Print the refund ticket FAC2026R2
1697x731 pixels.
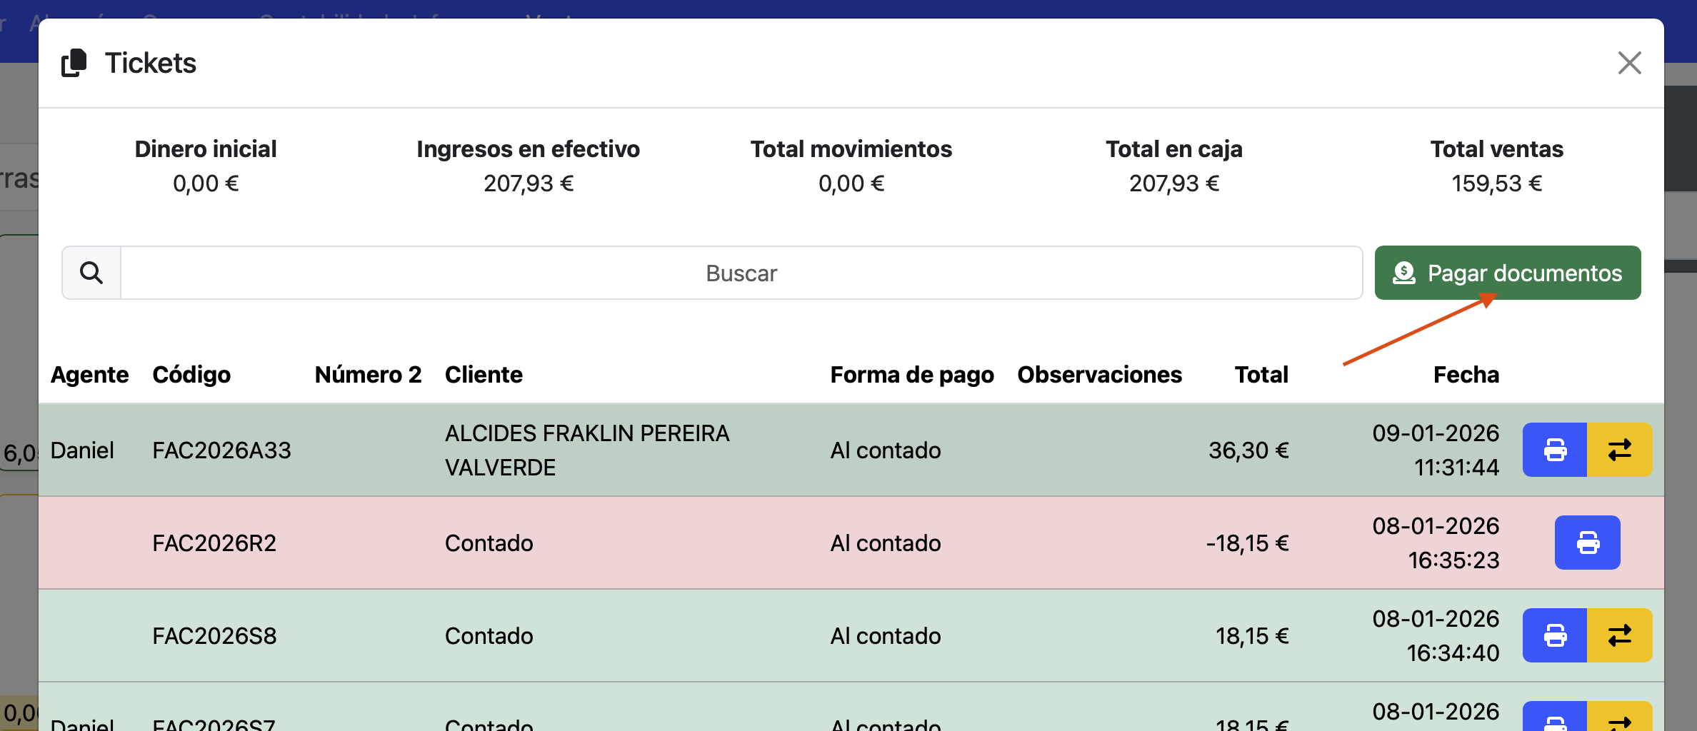click(1588, 543)
